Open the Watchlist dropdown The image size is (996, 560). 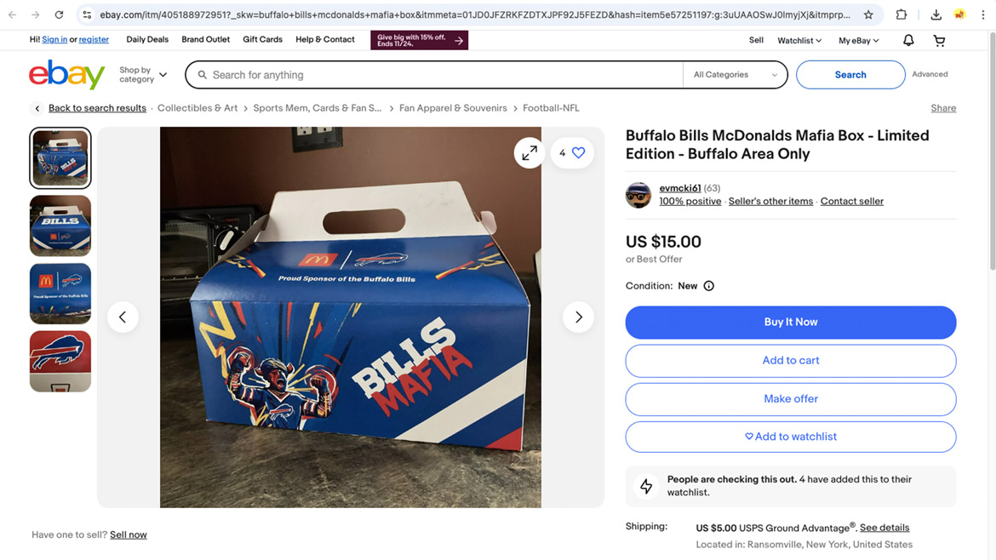pos(799,40)
